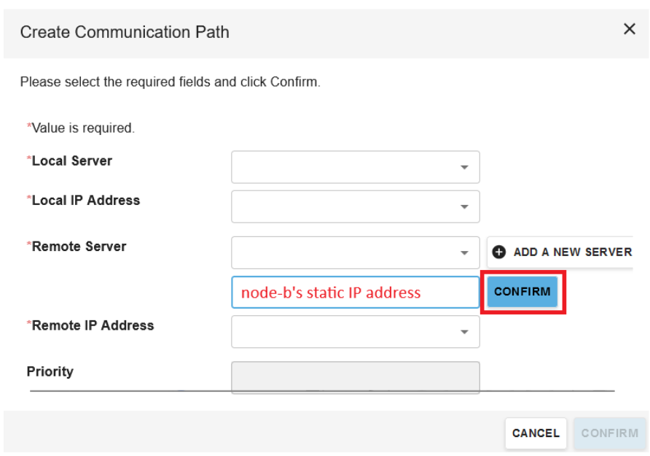Click the Local Server combo box field

pyautogui.click(x=342, y=167)
